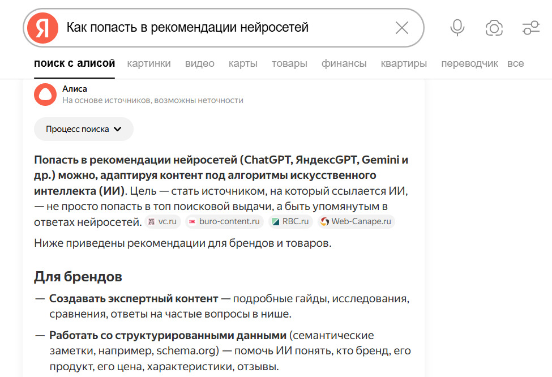The width and height of the screenshot is (552, 377).
Task: Click 'На основе источников, возможны неточности' note
Action: [x=153, y=100]
